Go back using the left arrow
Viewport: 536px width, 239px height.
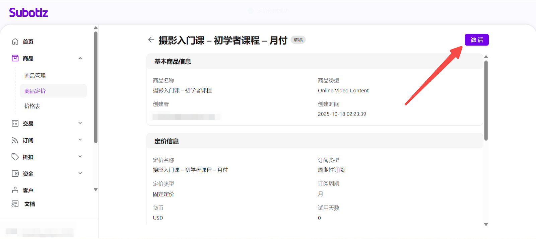[151, 40]
